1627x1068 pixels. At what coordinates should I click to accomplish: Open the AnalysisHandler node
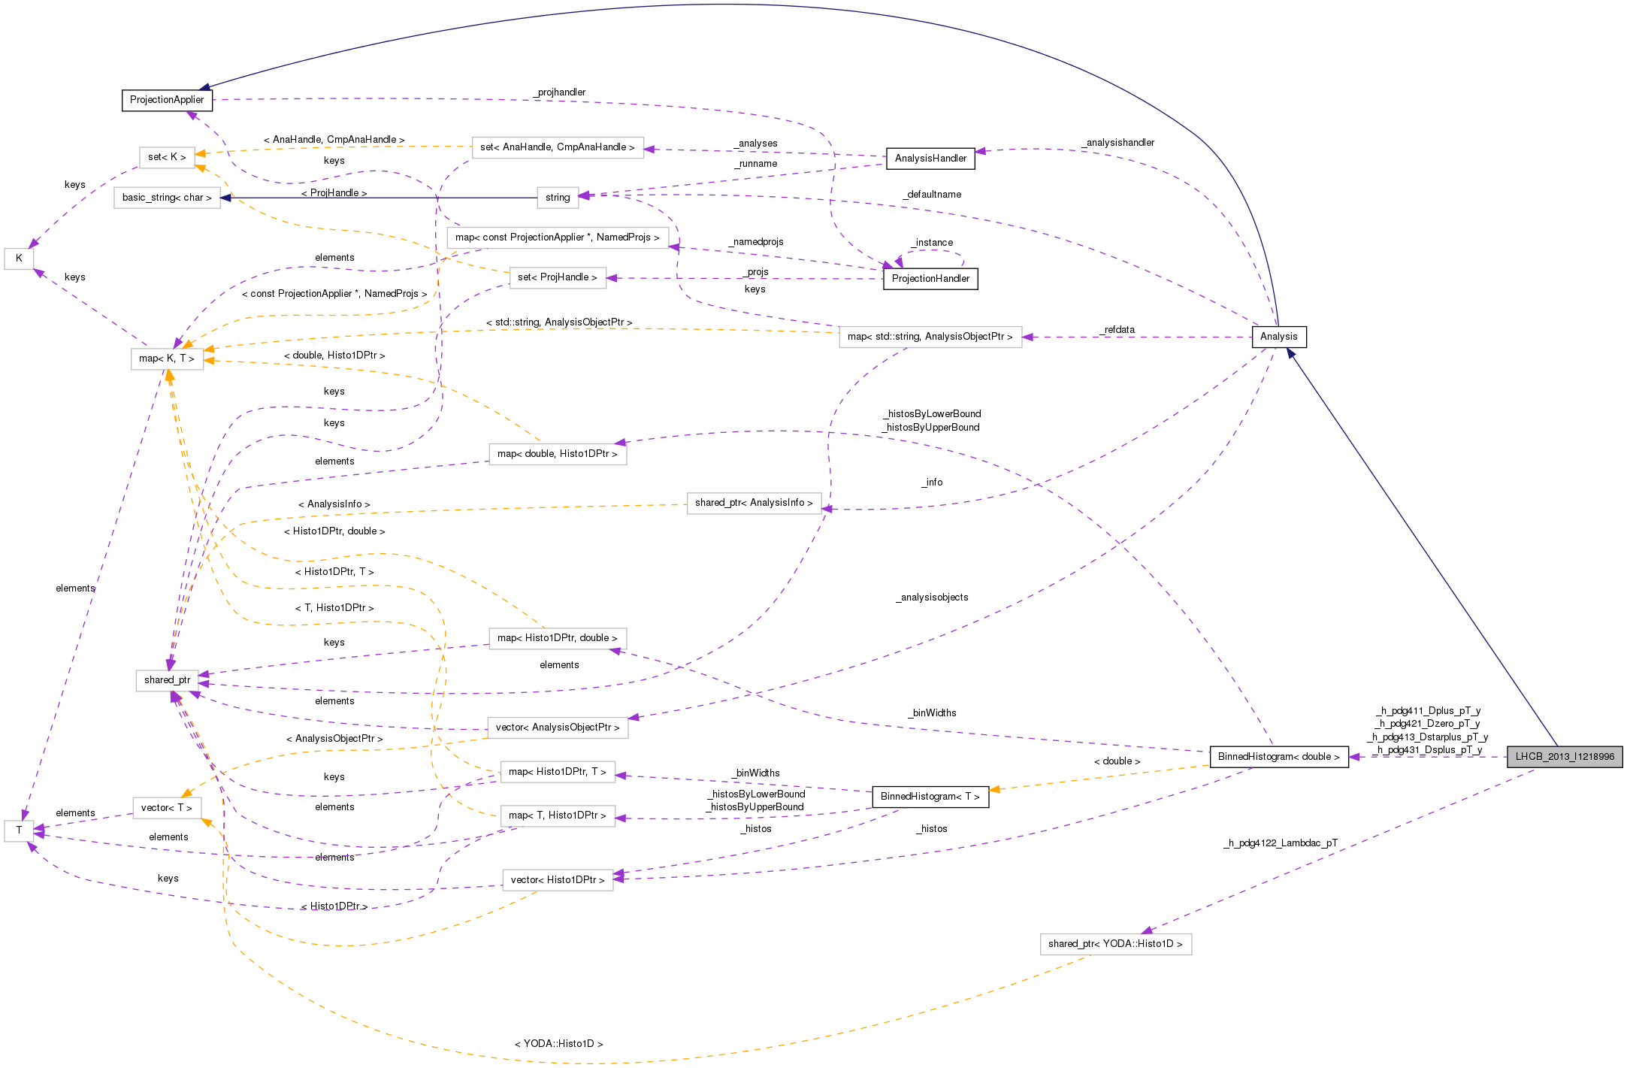coord(930,159)
